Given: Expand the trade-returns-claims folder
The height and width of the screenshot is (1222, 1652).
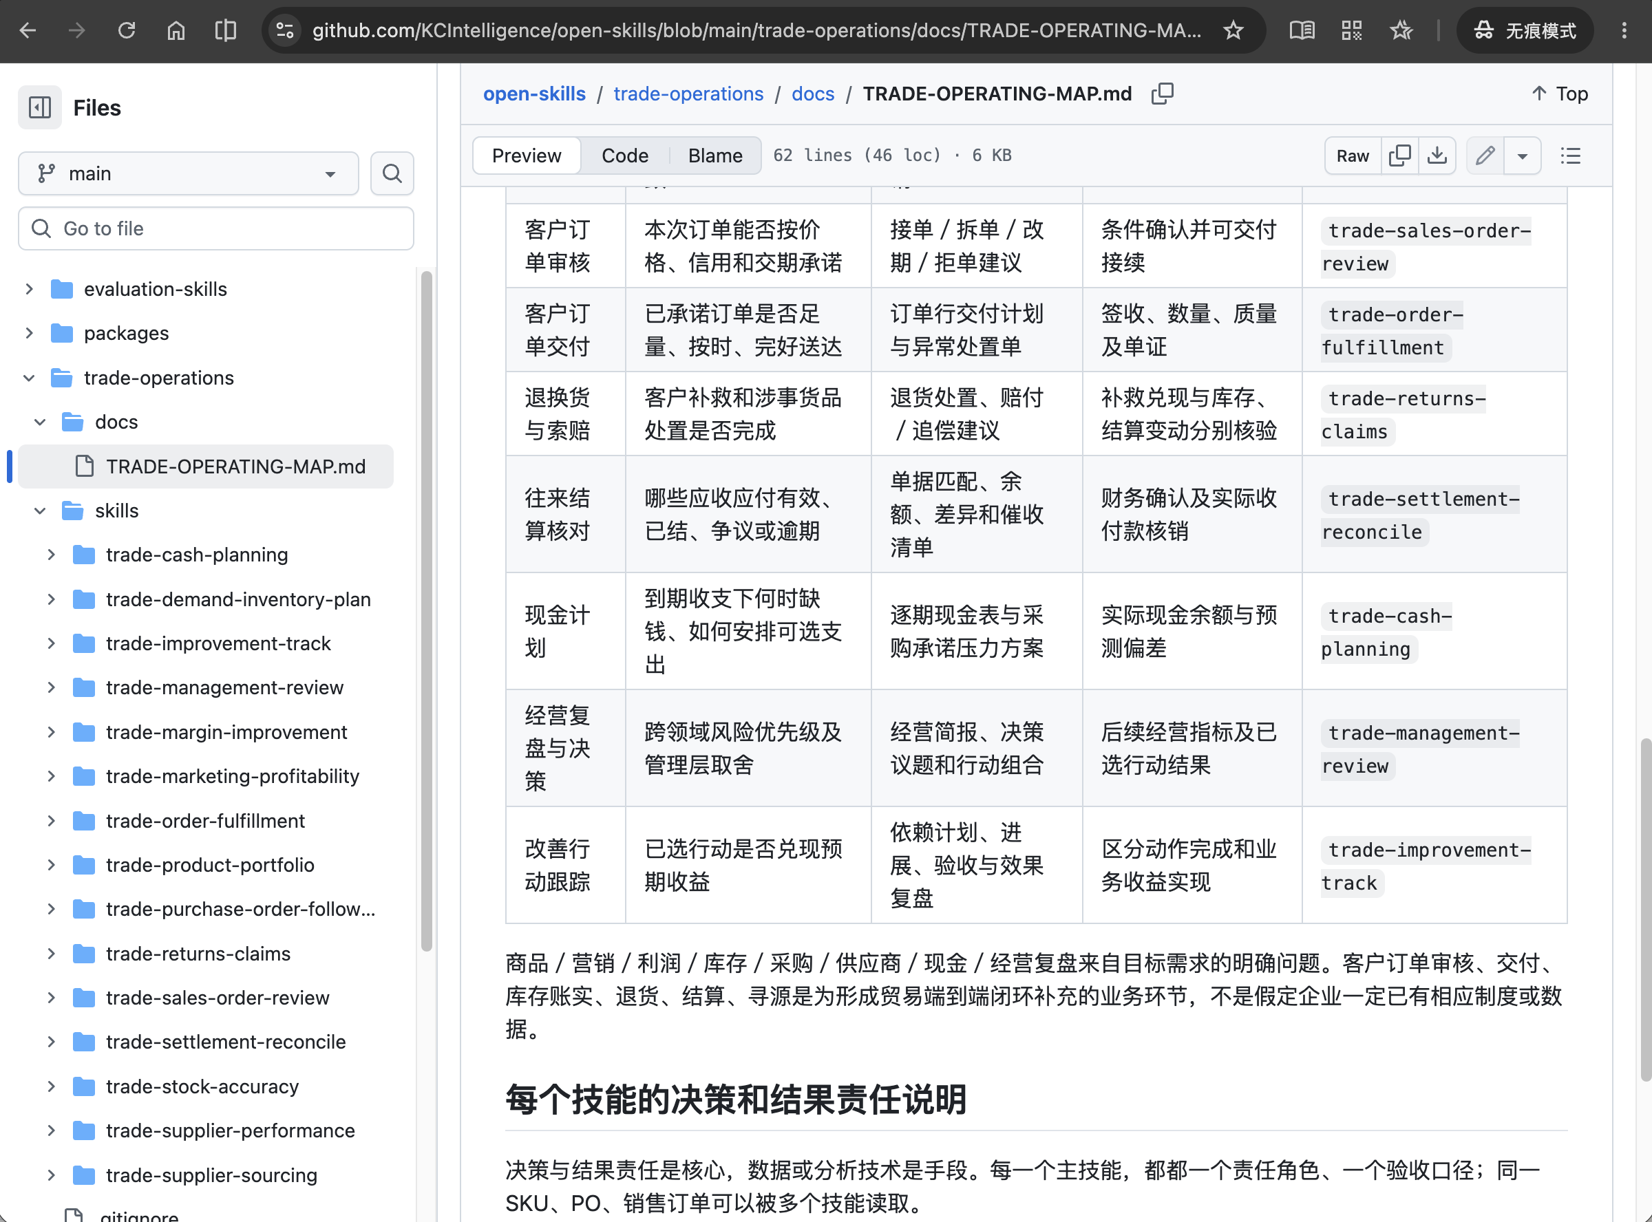Looking at the screenshot, I should pyautogui.click(x=52, y=954).
